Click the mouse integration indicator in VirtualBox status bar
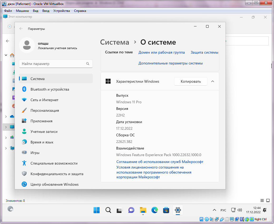This screenshot has height=224, width=274. [x=247, y=219]
